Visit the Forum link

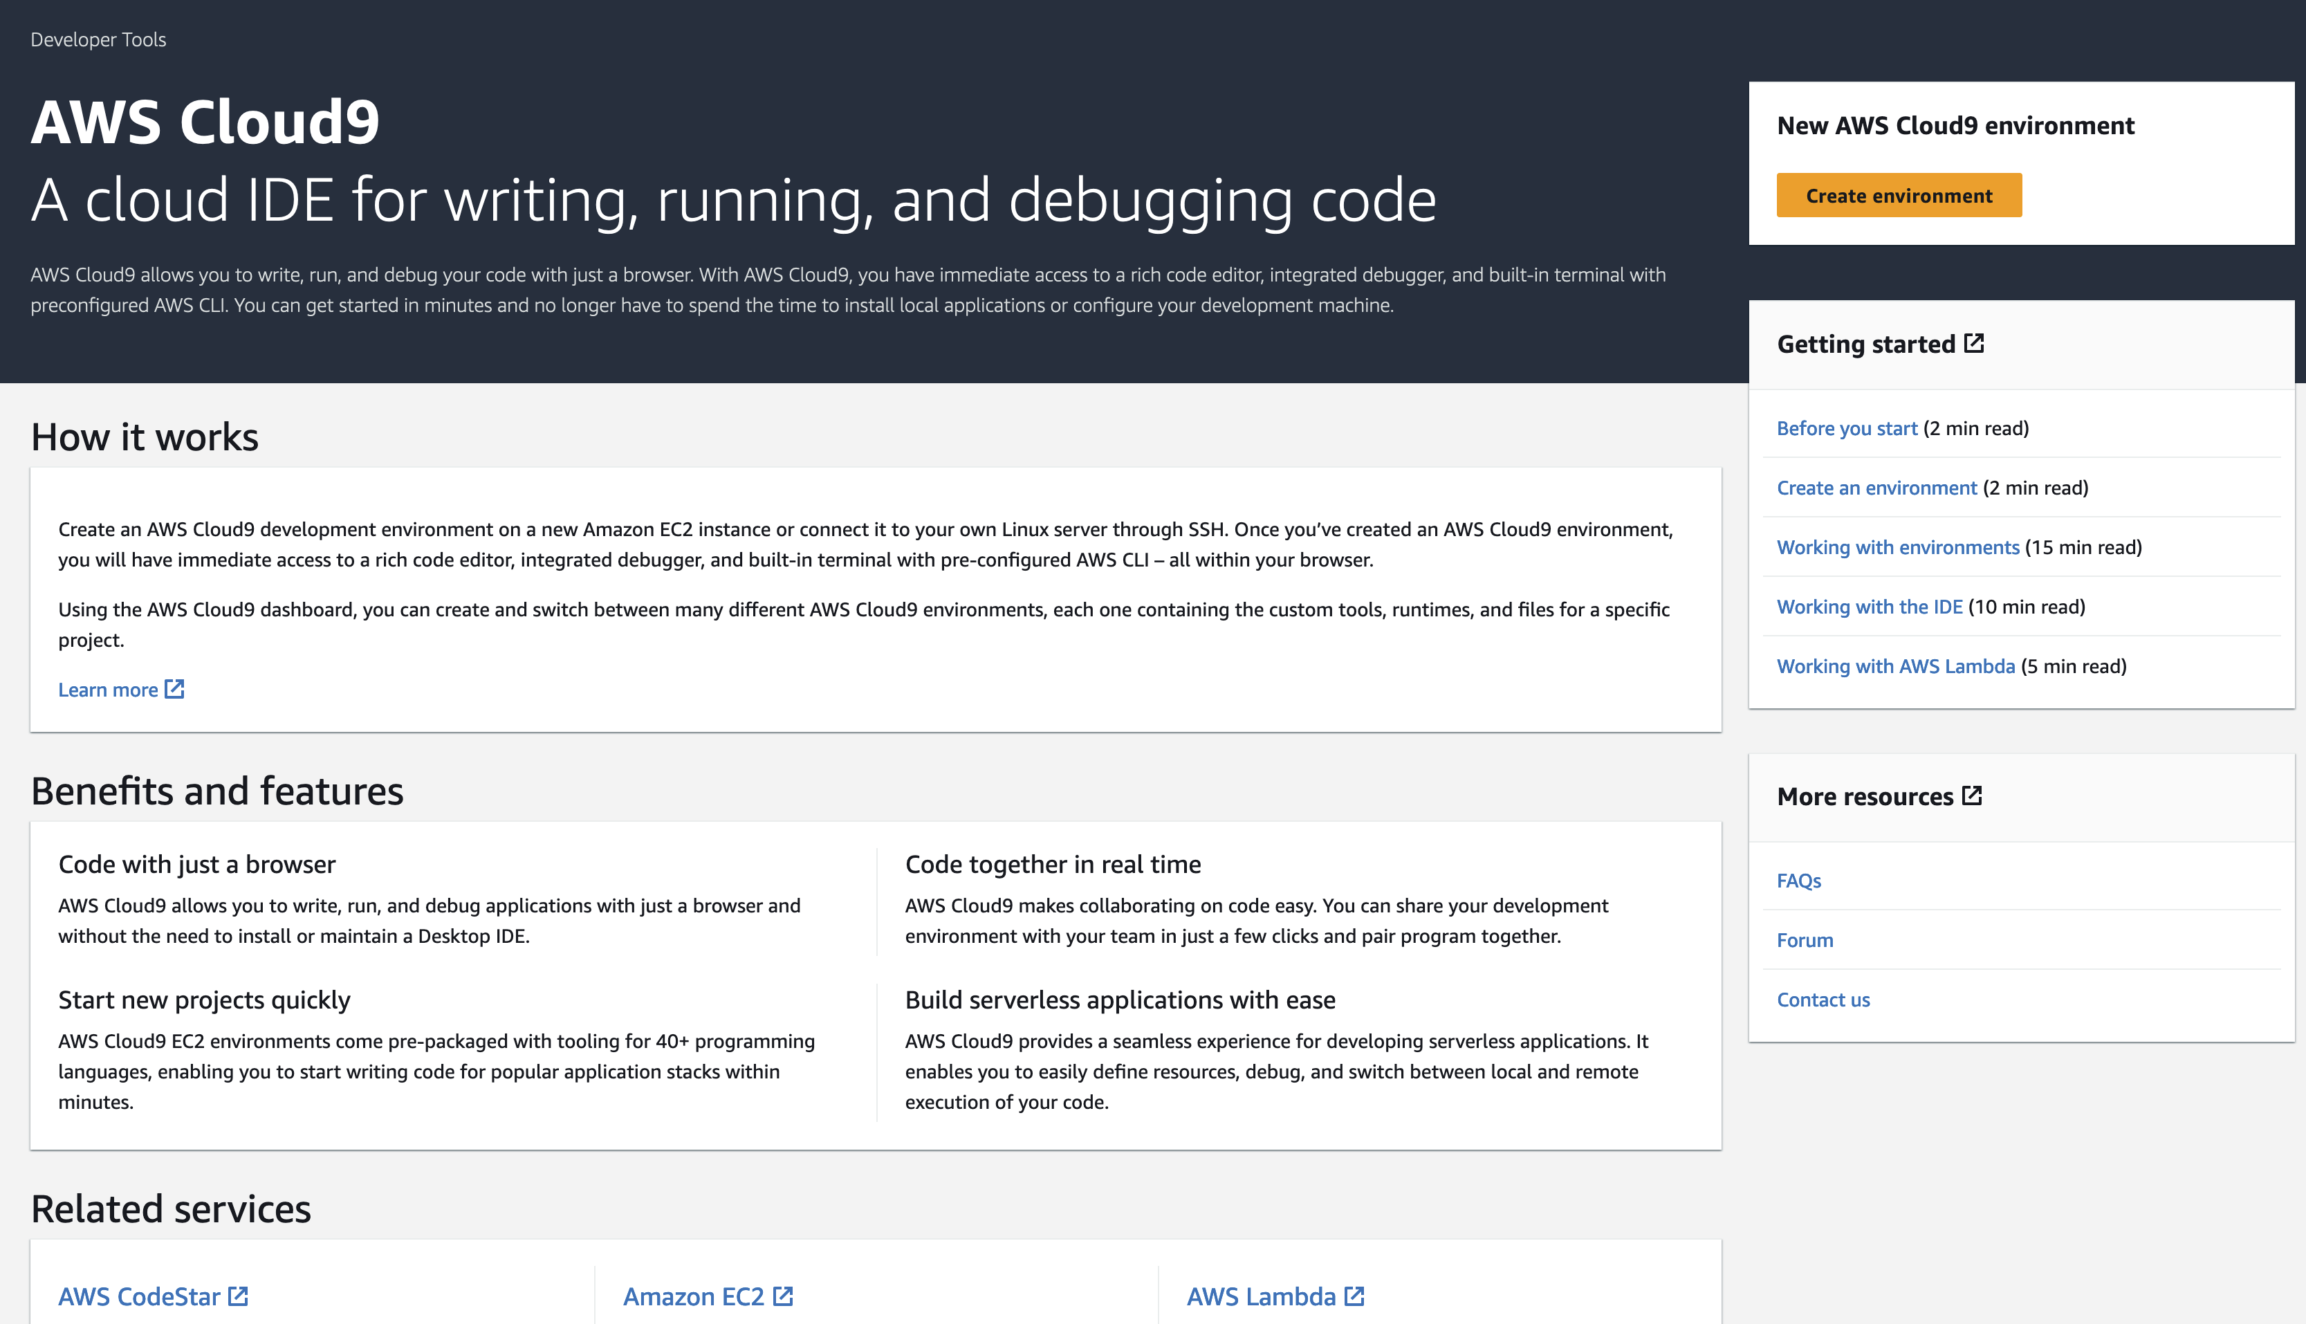click(x=1805, y=940)
